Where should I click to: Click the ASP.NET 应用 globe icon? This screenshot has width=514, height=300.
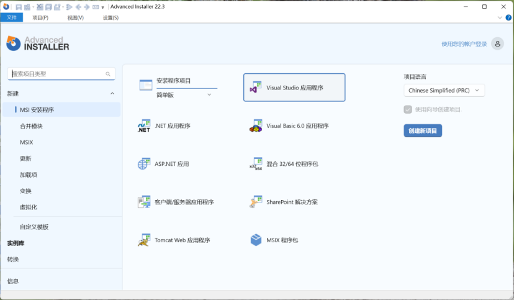(x=144, y=163)
